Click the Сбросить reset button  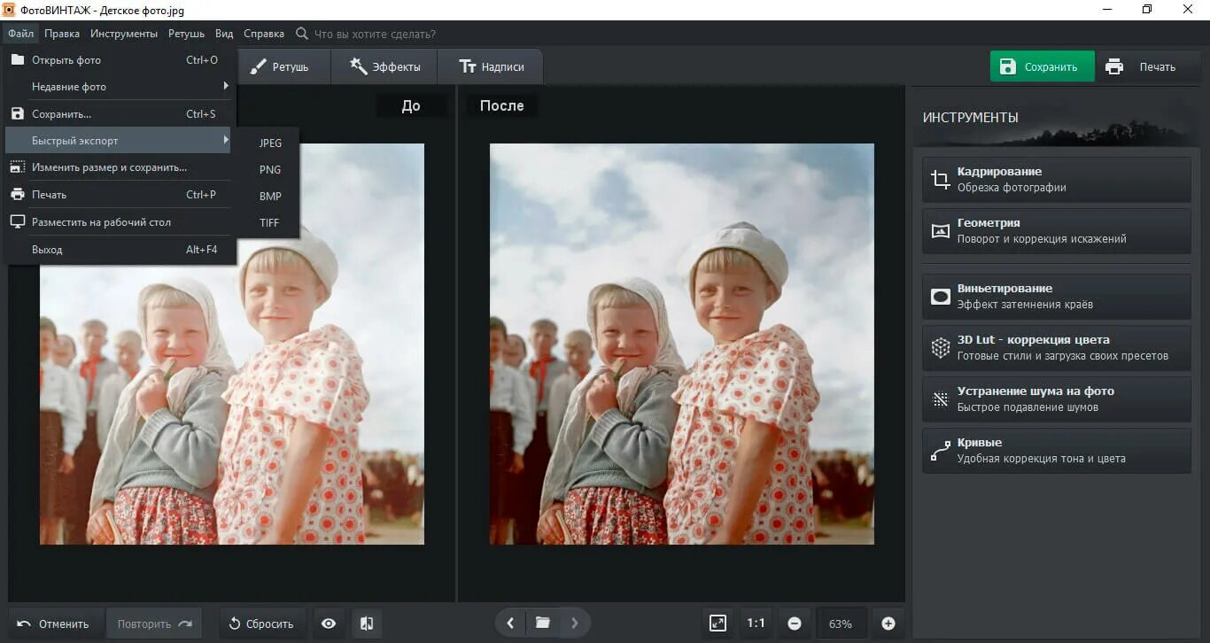261,624
